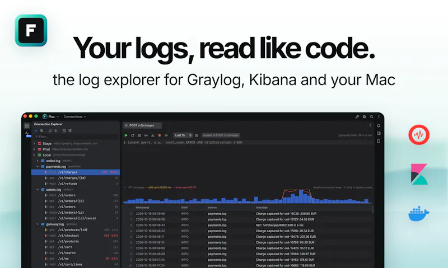Select the GET /v1/products/{id} endpoint

click(76, 230)
